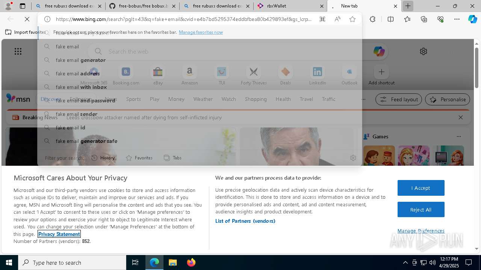Add shortcut to quick links
Image resolution: width=481 pixels, height=270 pixels.
(381, 75)
